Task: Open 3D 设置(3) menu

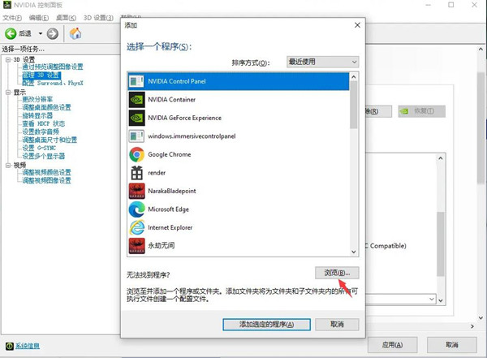Action: tap(98, 18)
